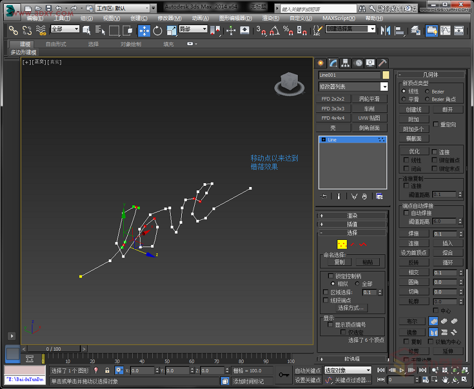Image resolution: width=474 pixels, height=389 pixels.
Task: Switch to the 自由形式 ribbon tab
Action: point(56,44)
